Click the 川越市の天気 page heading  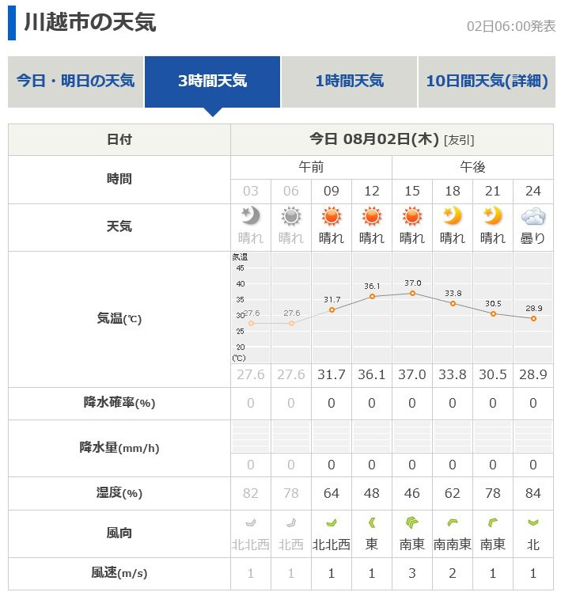point(89,22)
